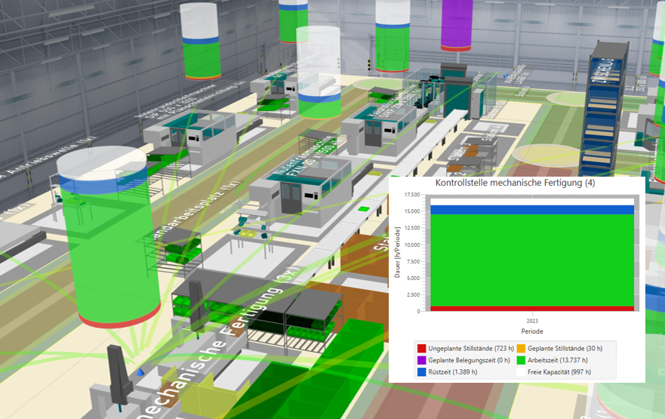
Task: Click the orange Geplante Stillstände legend swatch
Action: pyautogui.click(x=521, y=348)
